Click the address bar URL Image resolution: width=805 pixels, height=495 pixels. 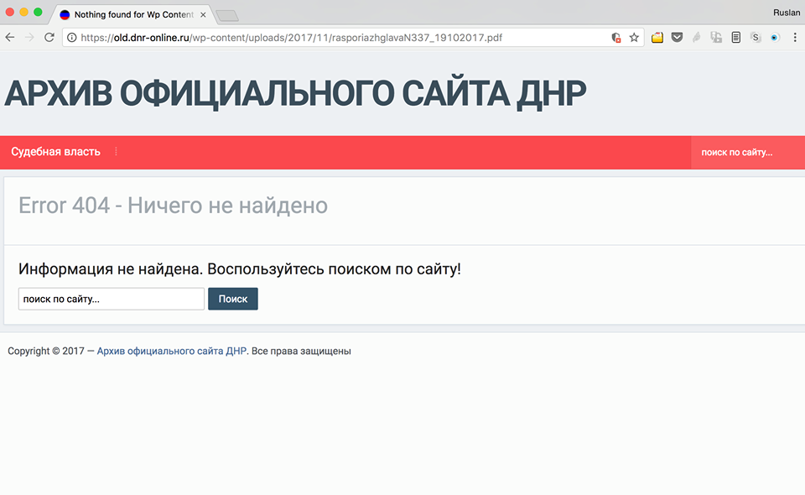pyautogui.click(x=291, y=38)
